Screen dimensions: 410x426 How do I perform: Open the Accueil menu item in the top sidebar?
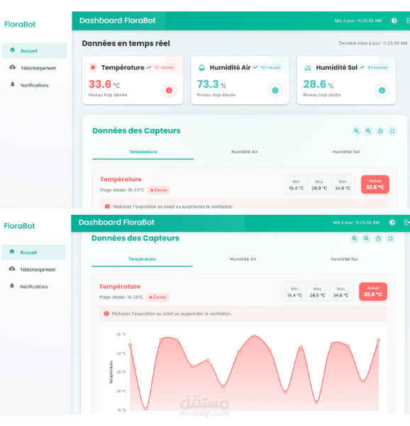point(35,51)
